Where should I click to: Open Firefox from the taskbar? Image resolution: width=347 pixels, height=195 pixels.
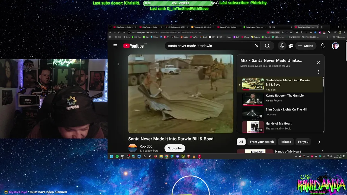coord(156,156)
